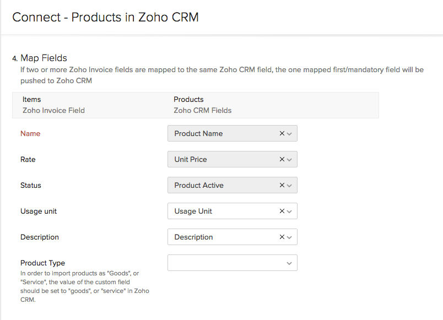The width and height of the screenshot is (443, 320).
Task: Open the empty Product Type dropdown
Action: (232, 263)
